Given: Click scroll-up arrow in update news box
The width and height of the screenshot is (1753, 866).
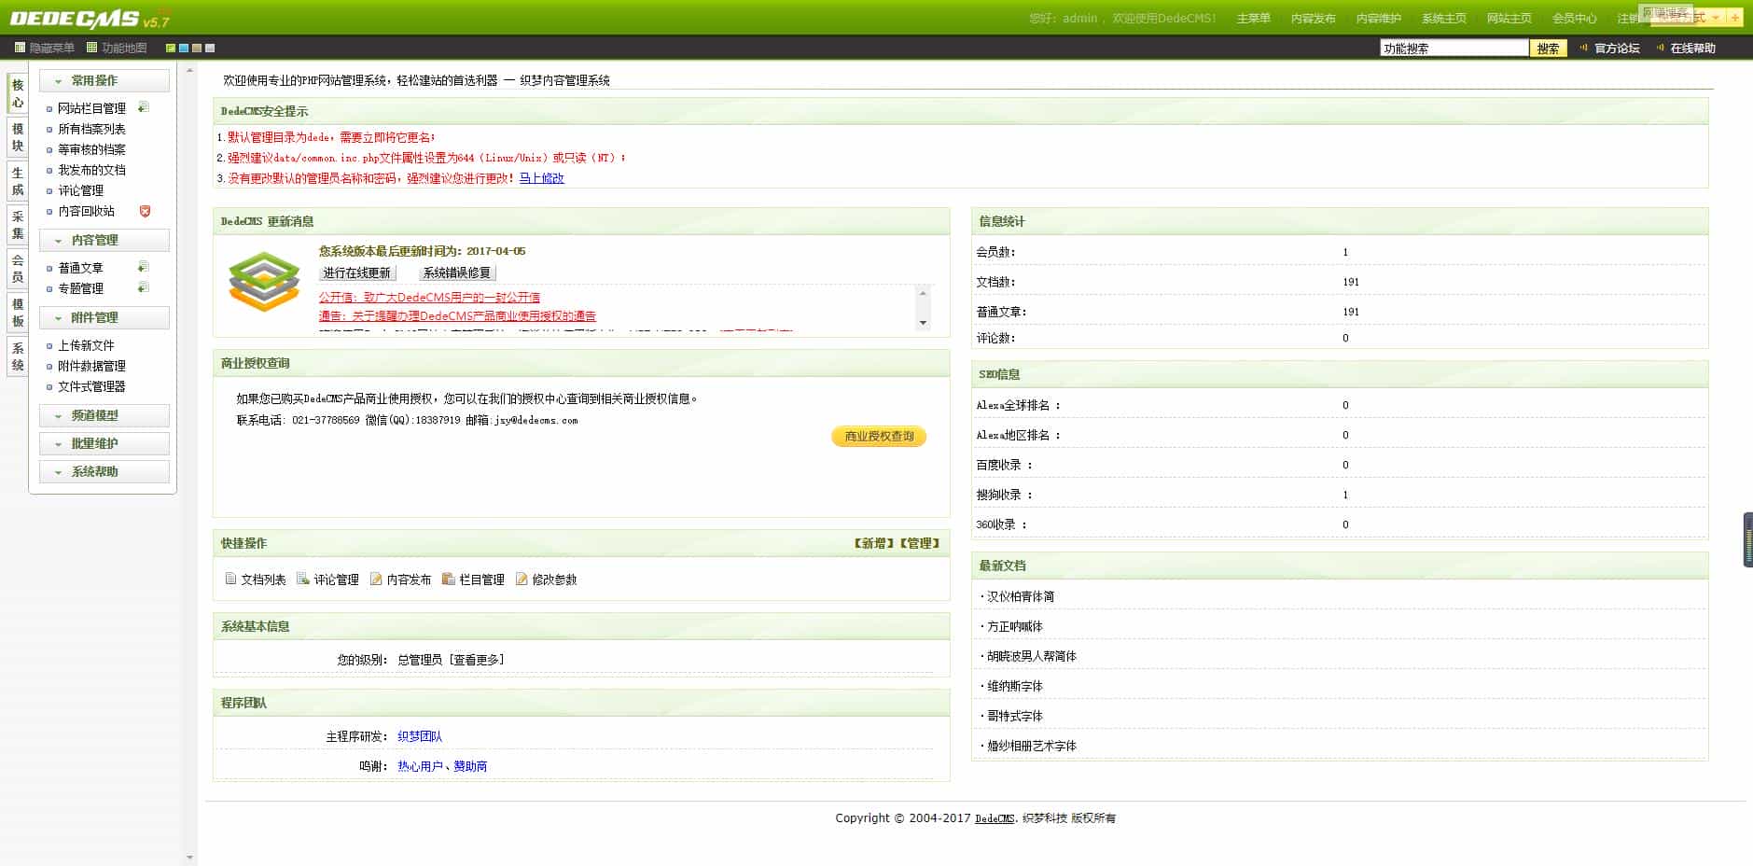Looking at the screenshot, I should 923,293.
